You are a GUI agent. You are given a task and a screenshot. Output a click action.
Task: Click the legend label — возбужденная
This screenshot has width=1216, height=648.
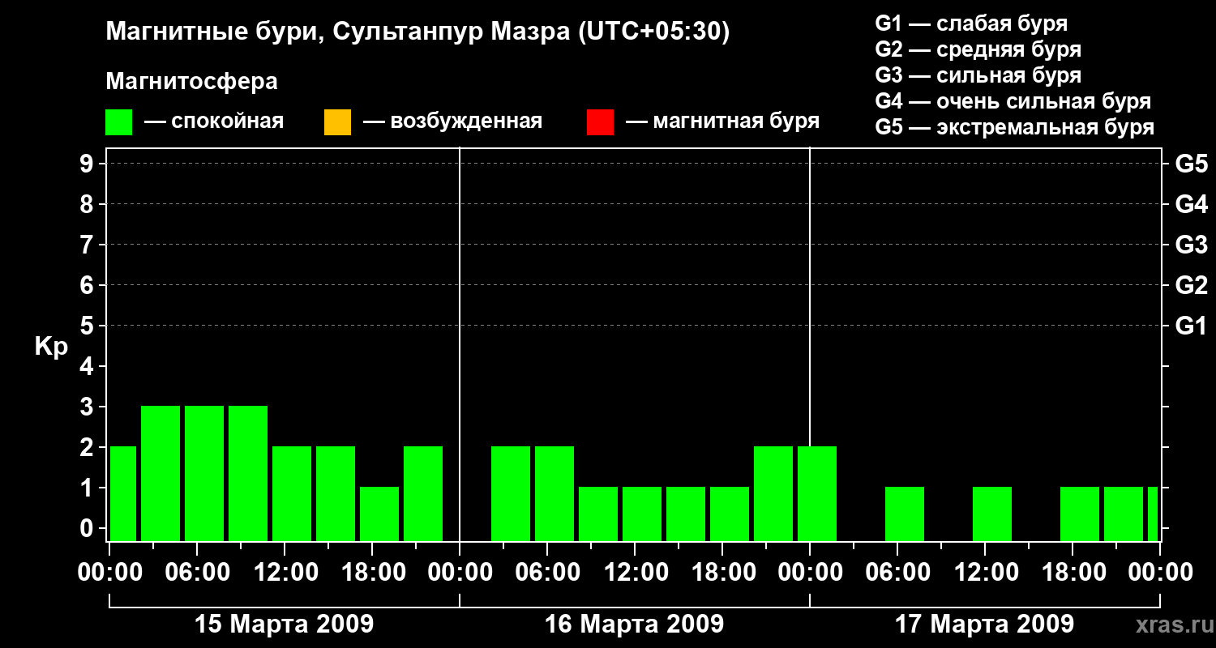tap(452, 122)
